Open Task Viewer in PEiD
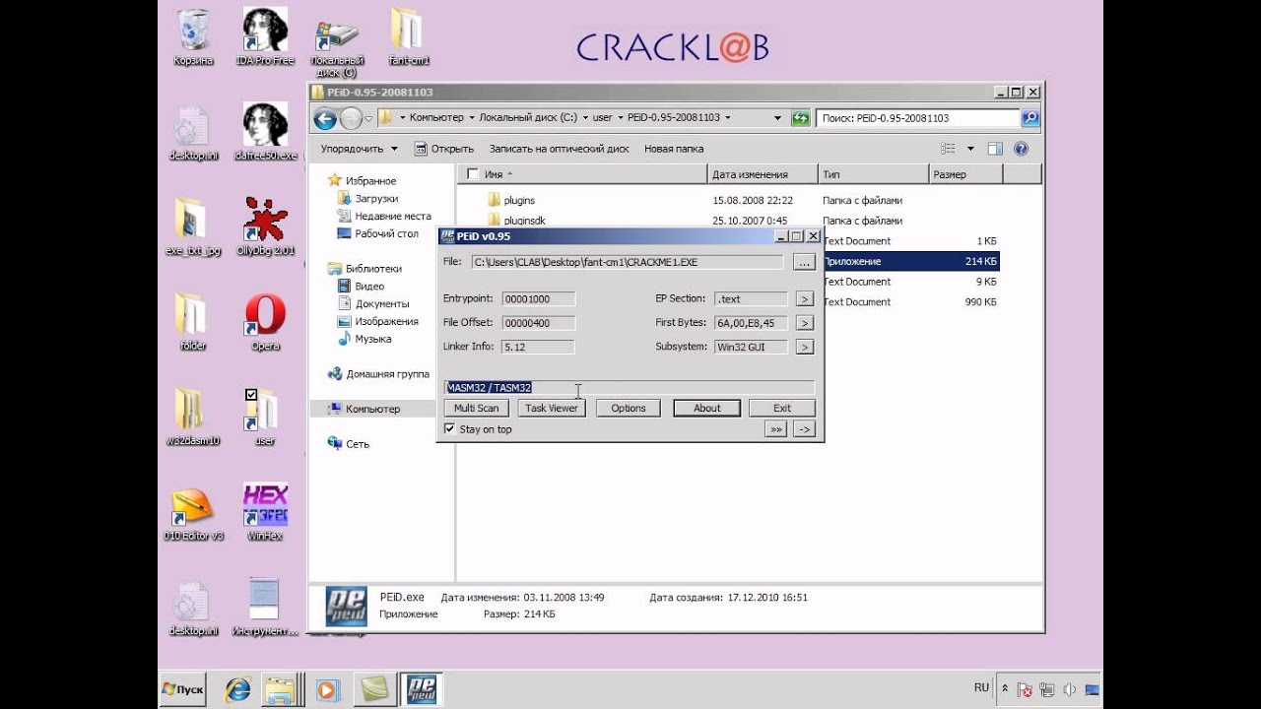This screenshot has height=709, width=1261. 552,408
